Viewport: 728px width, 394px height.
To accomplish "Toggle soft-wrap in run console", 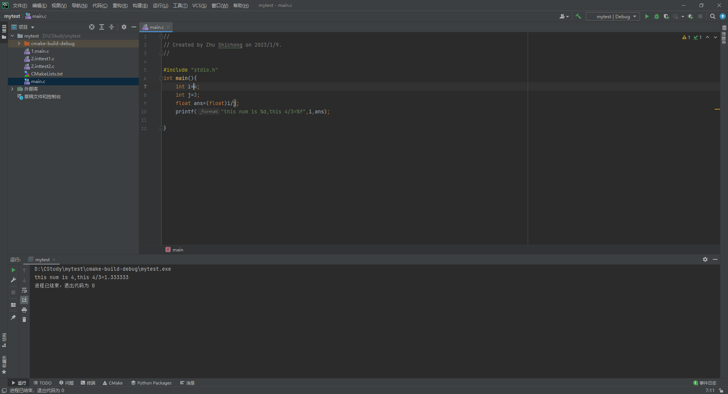I will pyautogui.click(x=24, y=290).
